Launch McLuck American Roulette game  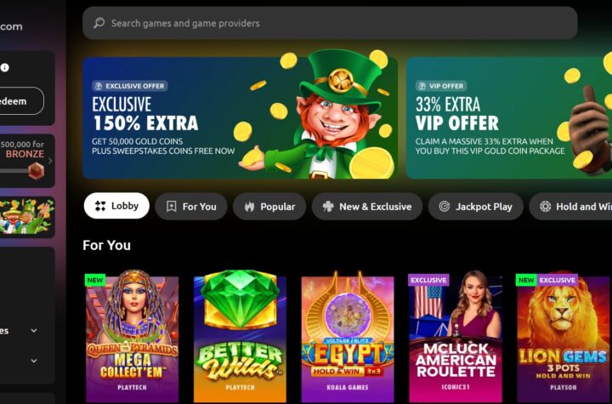coord(456,336)
